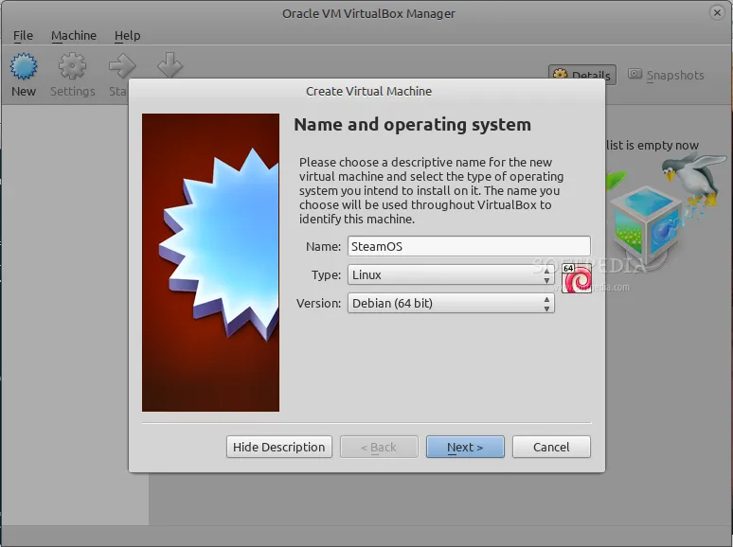Open the Machine menu
Image resolution: width=733 pixels, height=547 pixels.
(x=74, y=35)
